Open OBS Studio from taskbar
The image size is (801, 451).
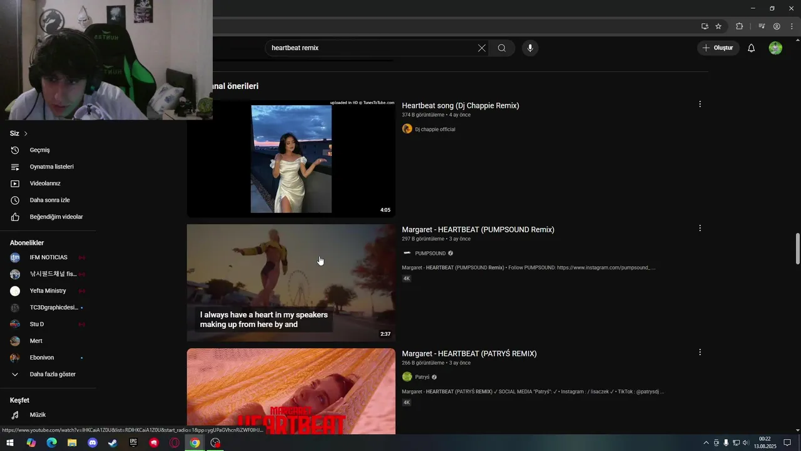pos(216,443)
